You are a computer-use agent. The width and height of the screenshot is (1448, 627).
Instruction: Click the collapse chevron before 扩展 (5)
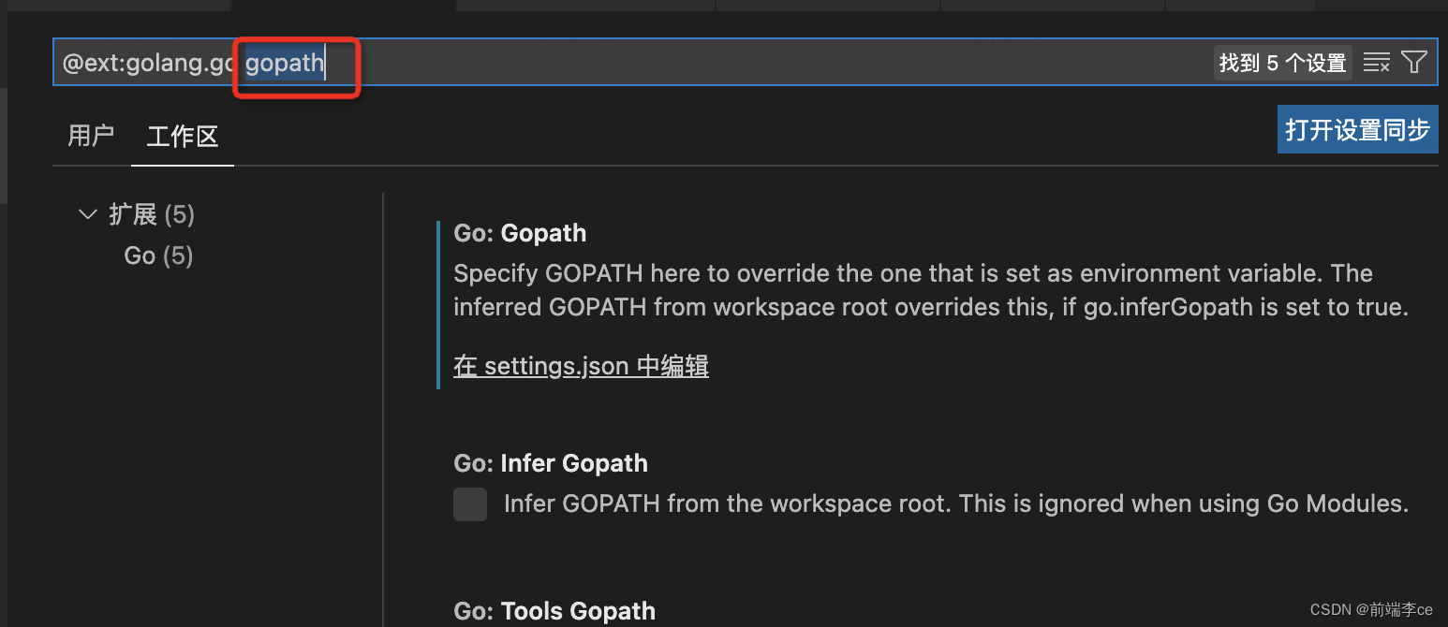point(87,213)
